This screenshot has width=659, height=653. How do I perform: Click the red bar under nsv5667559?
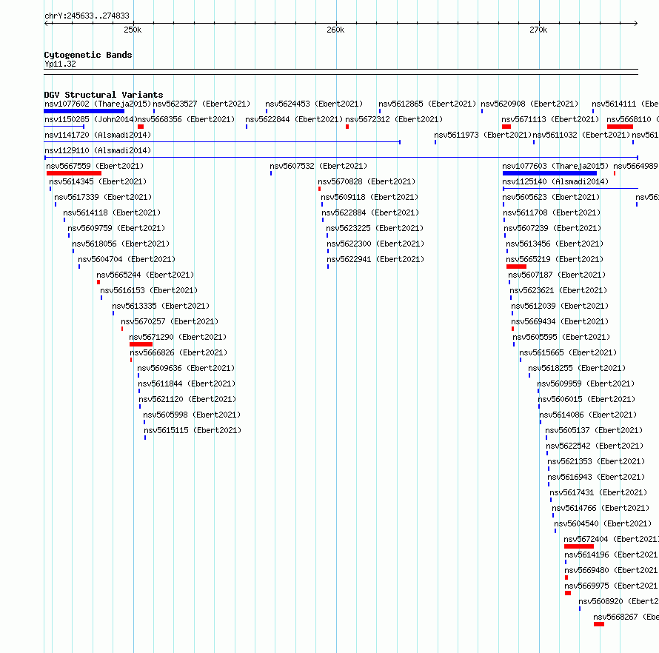pos(74,173)
